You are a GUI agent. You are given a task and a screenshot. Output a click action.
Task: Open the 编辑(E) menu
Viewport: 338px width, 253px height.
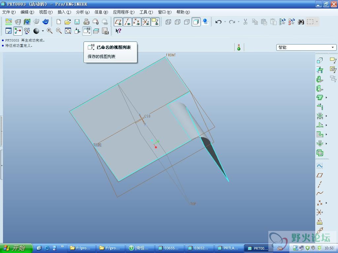[27, 12]
